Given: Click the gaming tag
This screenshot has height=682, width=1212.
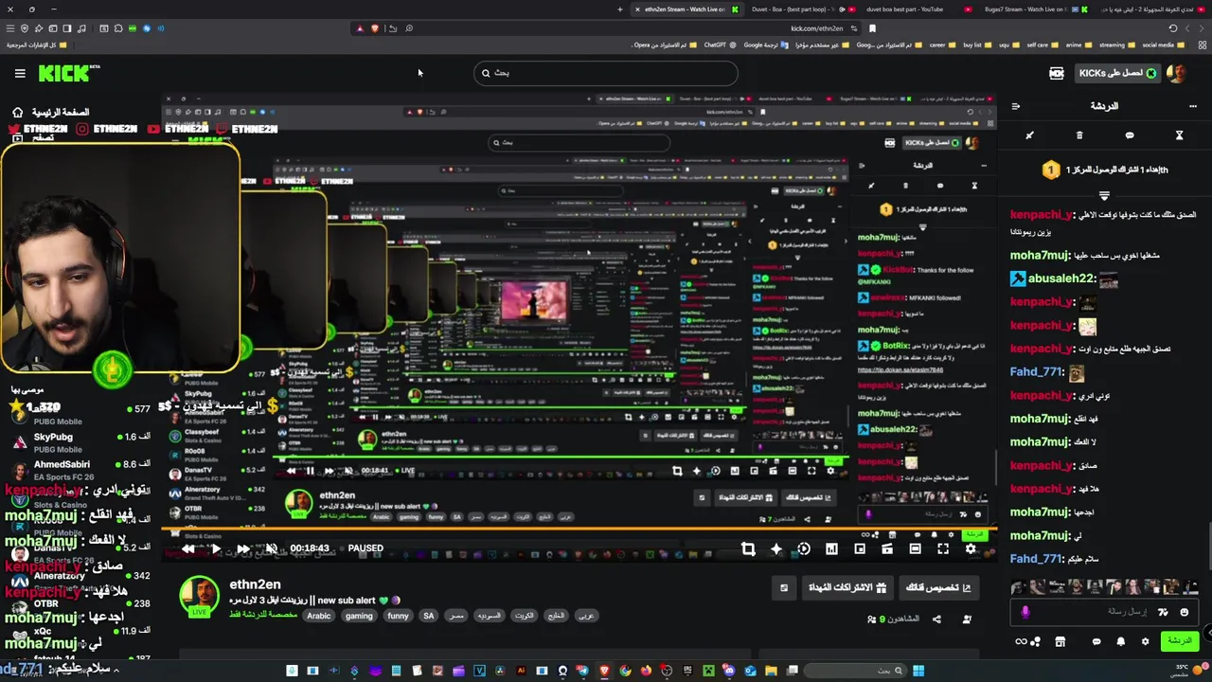Looking at the screenshot, I should coord(359,616).
